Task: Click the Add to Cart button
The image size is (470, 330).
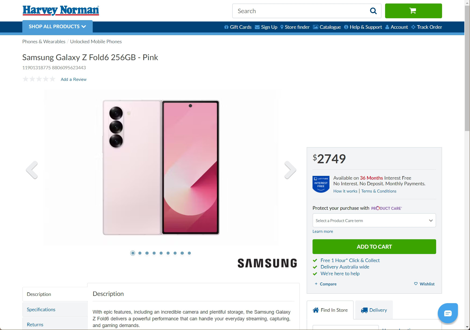Action: click(x=374, y=246)
